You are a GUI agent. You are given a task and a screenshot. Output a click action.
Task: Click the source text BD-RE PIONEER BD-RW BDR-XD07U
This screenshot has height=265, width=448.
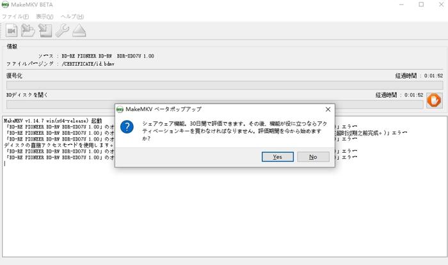(108, 56)
